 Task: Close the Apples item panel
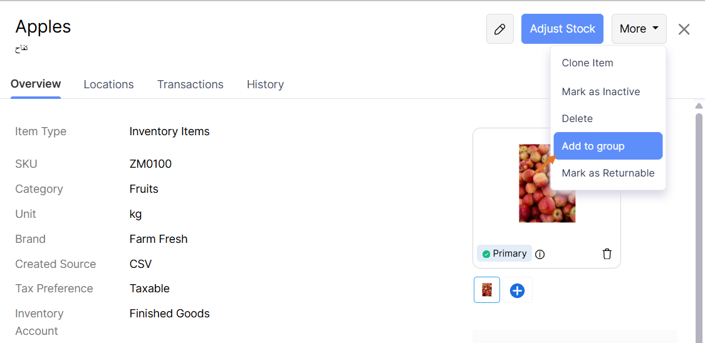pyautogui.click(x=684, y=29)
